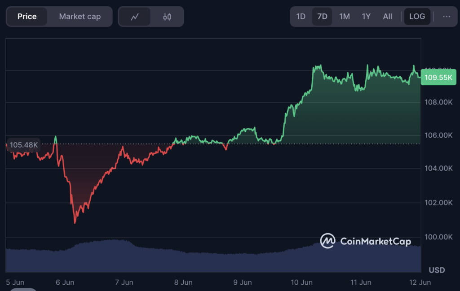The image size is (460, 291).
Task: Click the chart range scrollbar handle below 5 Jun
Action: (23, 290)
